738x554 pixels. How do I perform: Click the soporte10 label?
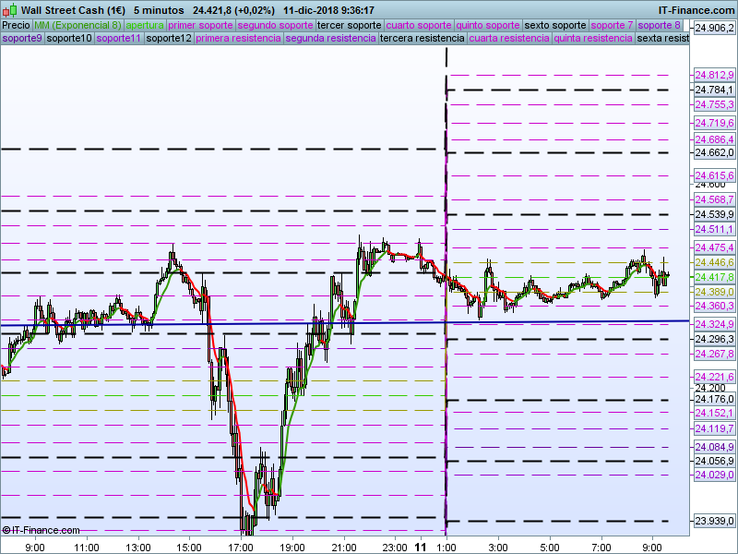tap(69, 38)
